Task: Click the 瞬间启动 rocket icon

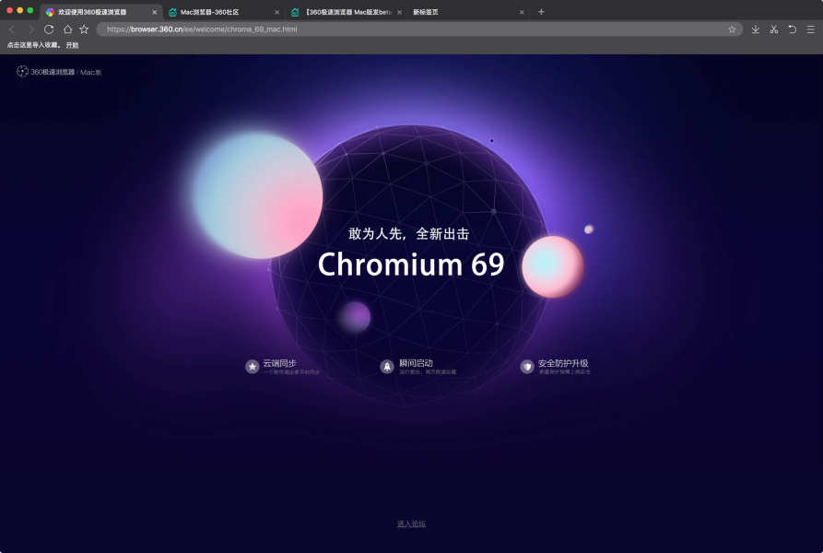Action: pyautogui.click(x=387, y=366)
